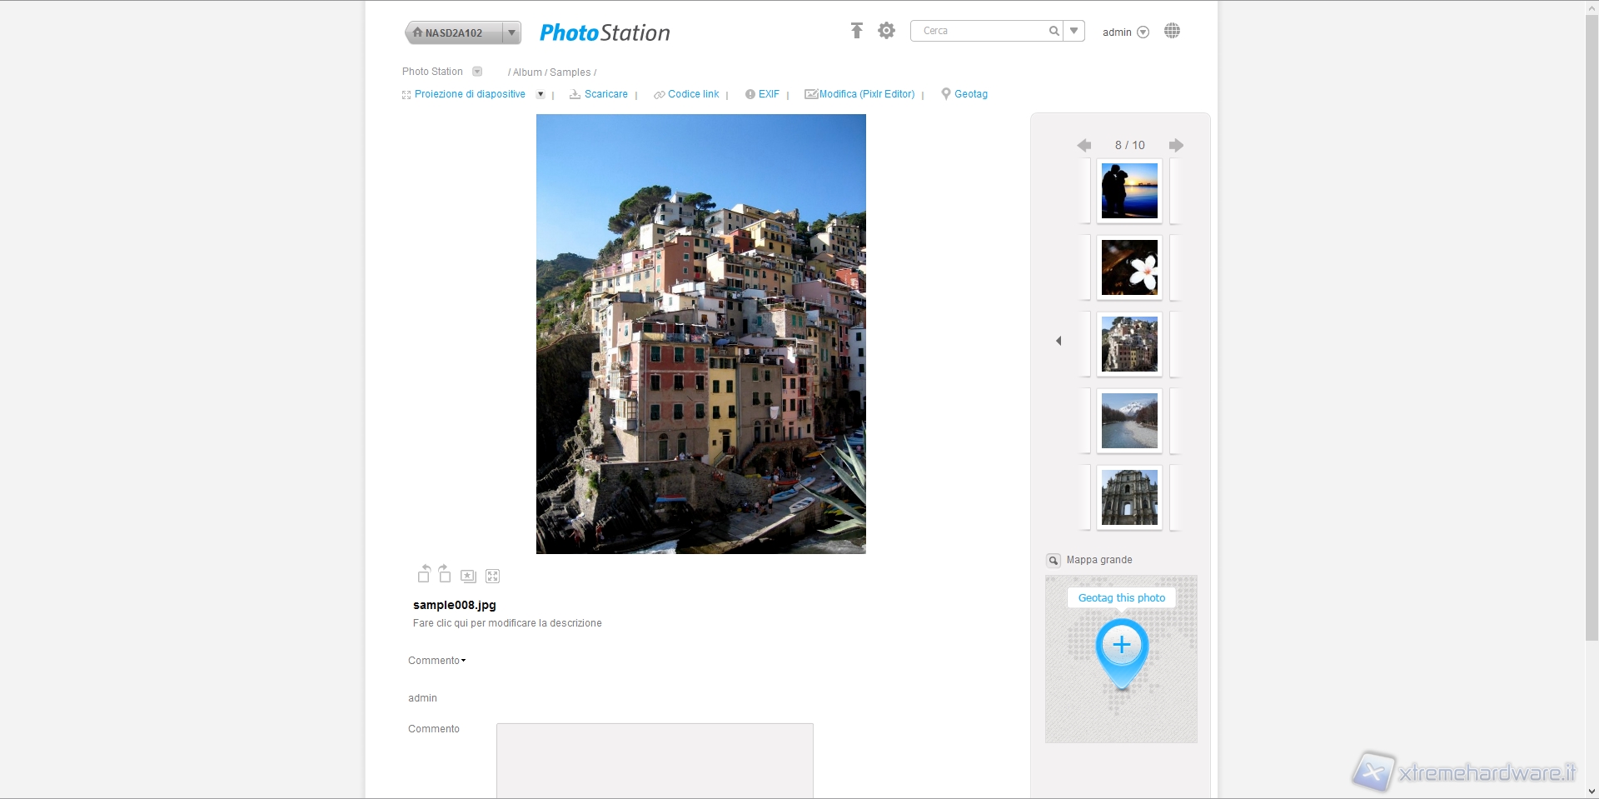Expand the search options dropdown
The image size is (1599, 799).
pos(1074,31)
